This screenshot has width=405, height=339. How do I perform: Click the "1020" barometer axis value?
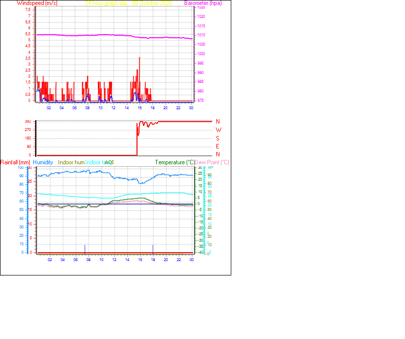point(201,16)
